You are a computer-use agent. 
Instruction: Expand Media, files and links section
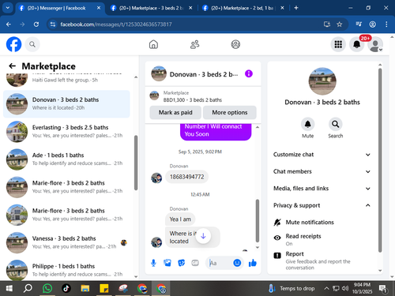(x=322, y=189)
